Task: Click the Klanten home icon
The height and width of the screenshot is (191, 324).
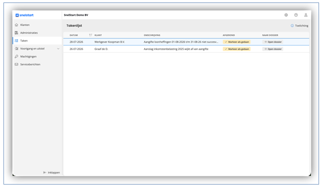Action: (16, 25)
